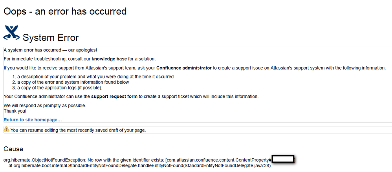The image size is (392, 172).
Task: Click the 'Oops - an error has occurred' heading
Action: [x=65, y=11]
